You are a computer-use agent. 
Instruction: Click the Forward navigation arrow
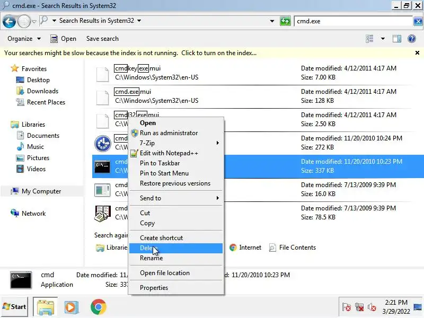24,21
